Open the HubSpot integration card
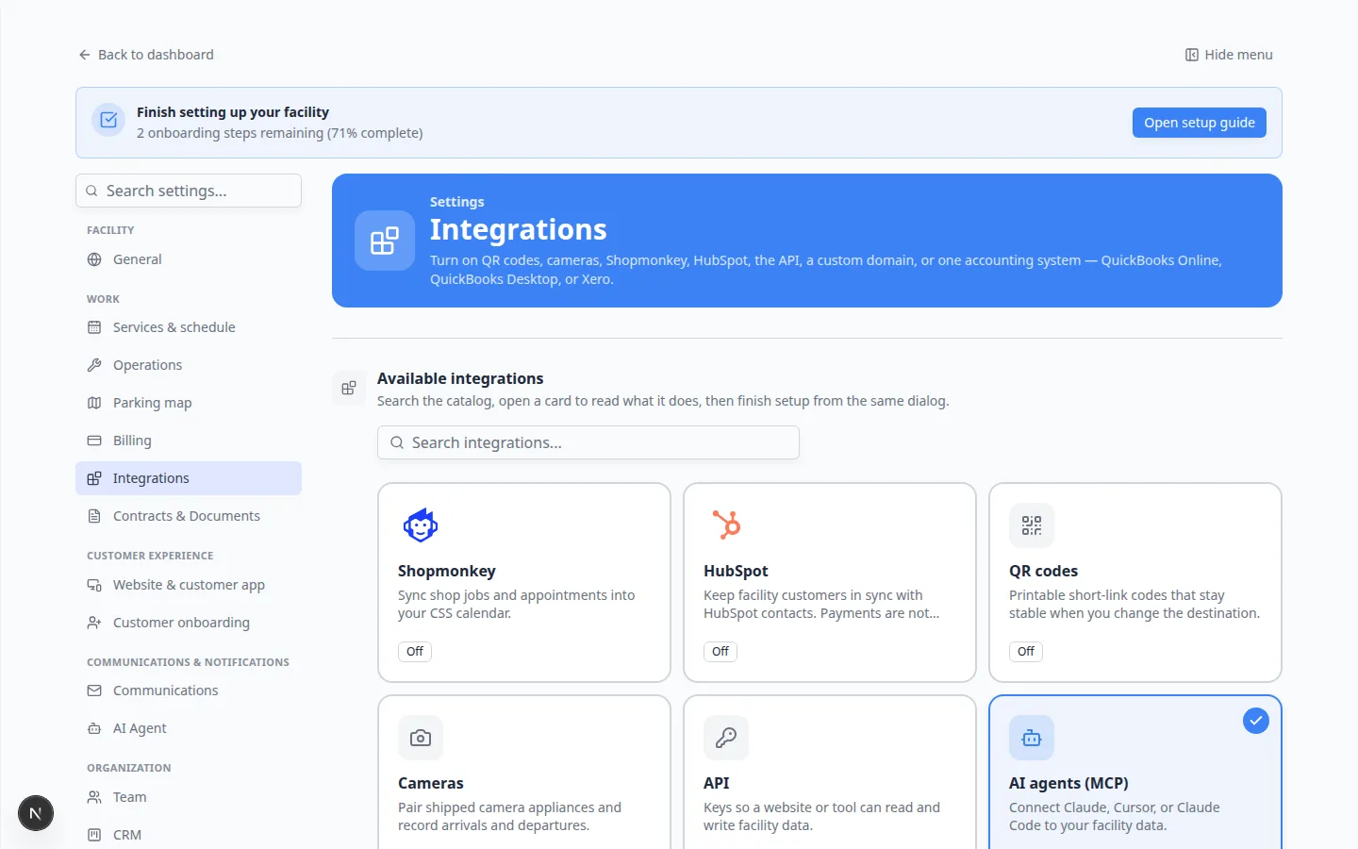 (x=830, y=582)
